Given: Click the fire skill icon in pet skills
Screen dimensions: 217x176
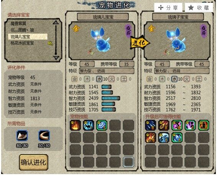Looking at the screenshot, I should tap(75, 125).
